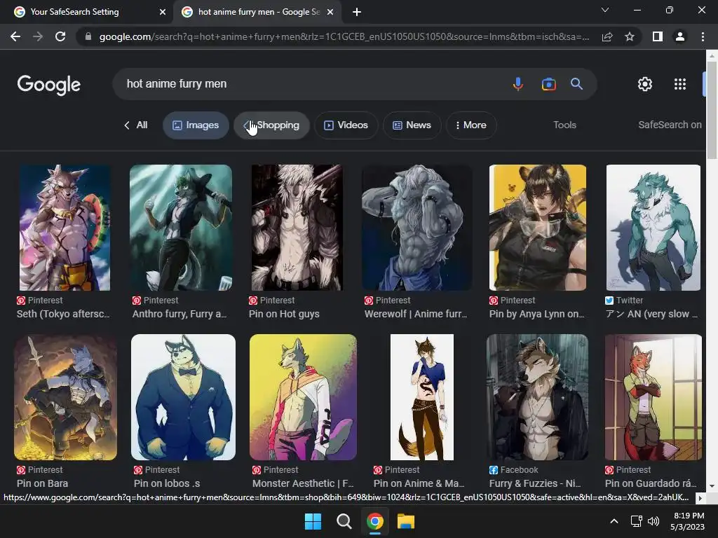Switch to Shopping results
Screen dimensions: 718x538
271,125
